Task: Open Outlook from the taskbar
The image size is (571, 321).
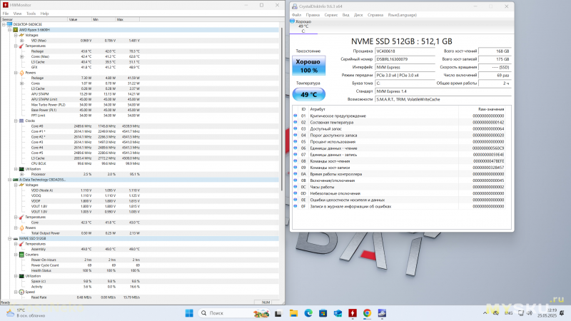Action: [x=338, y=313]
